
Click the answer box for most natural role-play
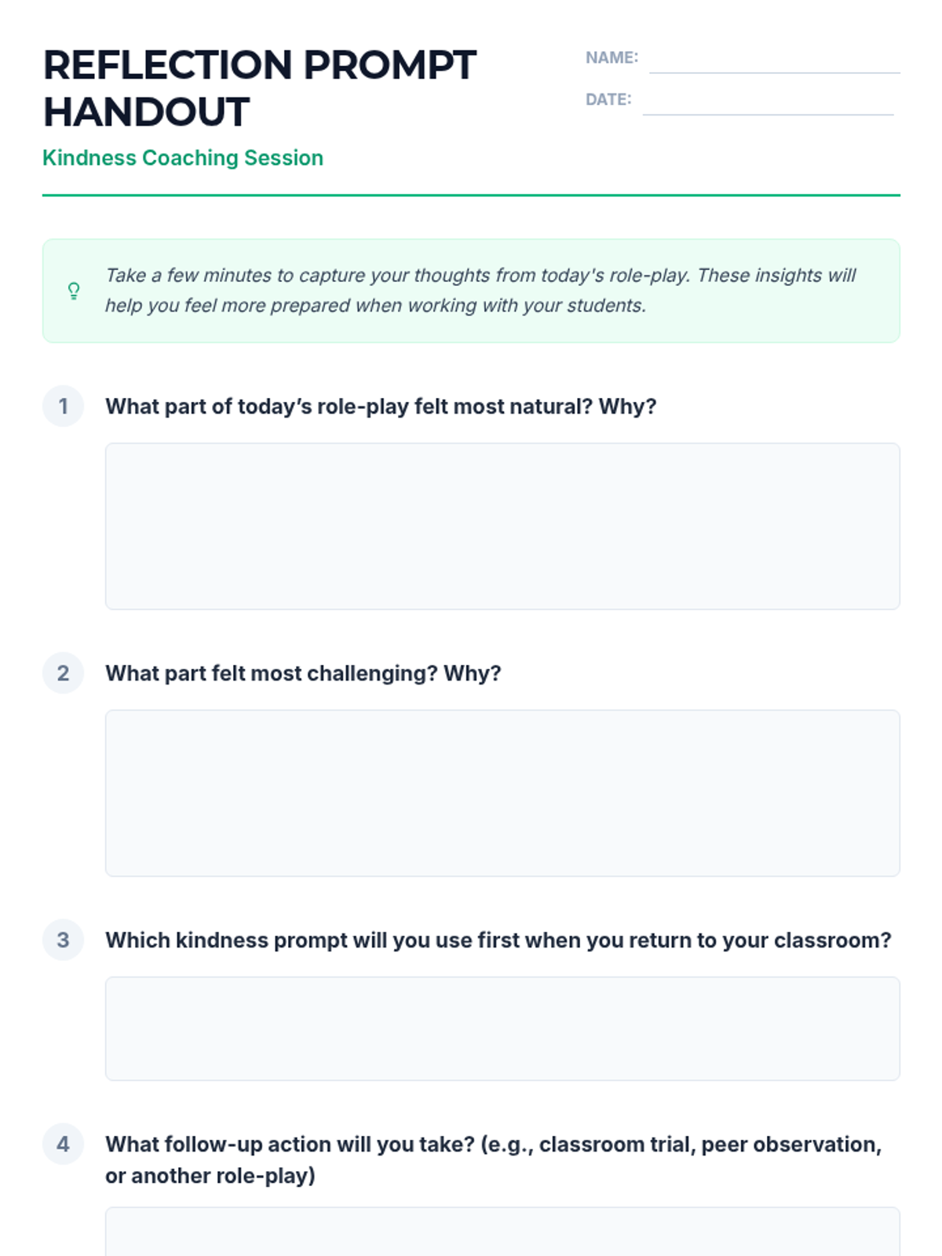pyautogui.click(x=502, y=526)
